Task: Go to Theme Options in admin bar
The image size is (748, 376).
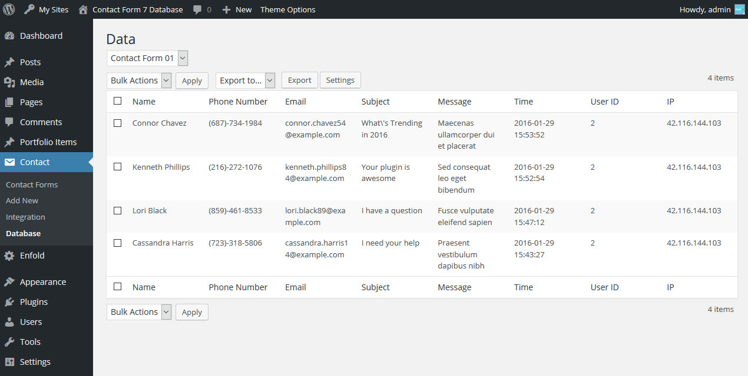Action: 287,9
